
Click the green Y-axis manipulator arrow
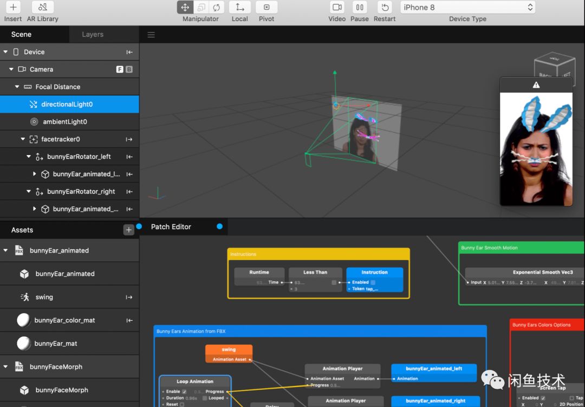point(335,73)
